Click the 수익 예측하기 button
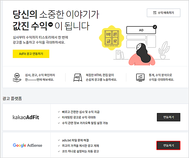Screen dimensions: 189x158 coord(163,13)
